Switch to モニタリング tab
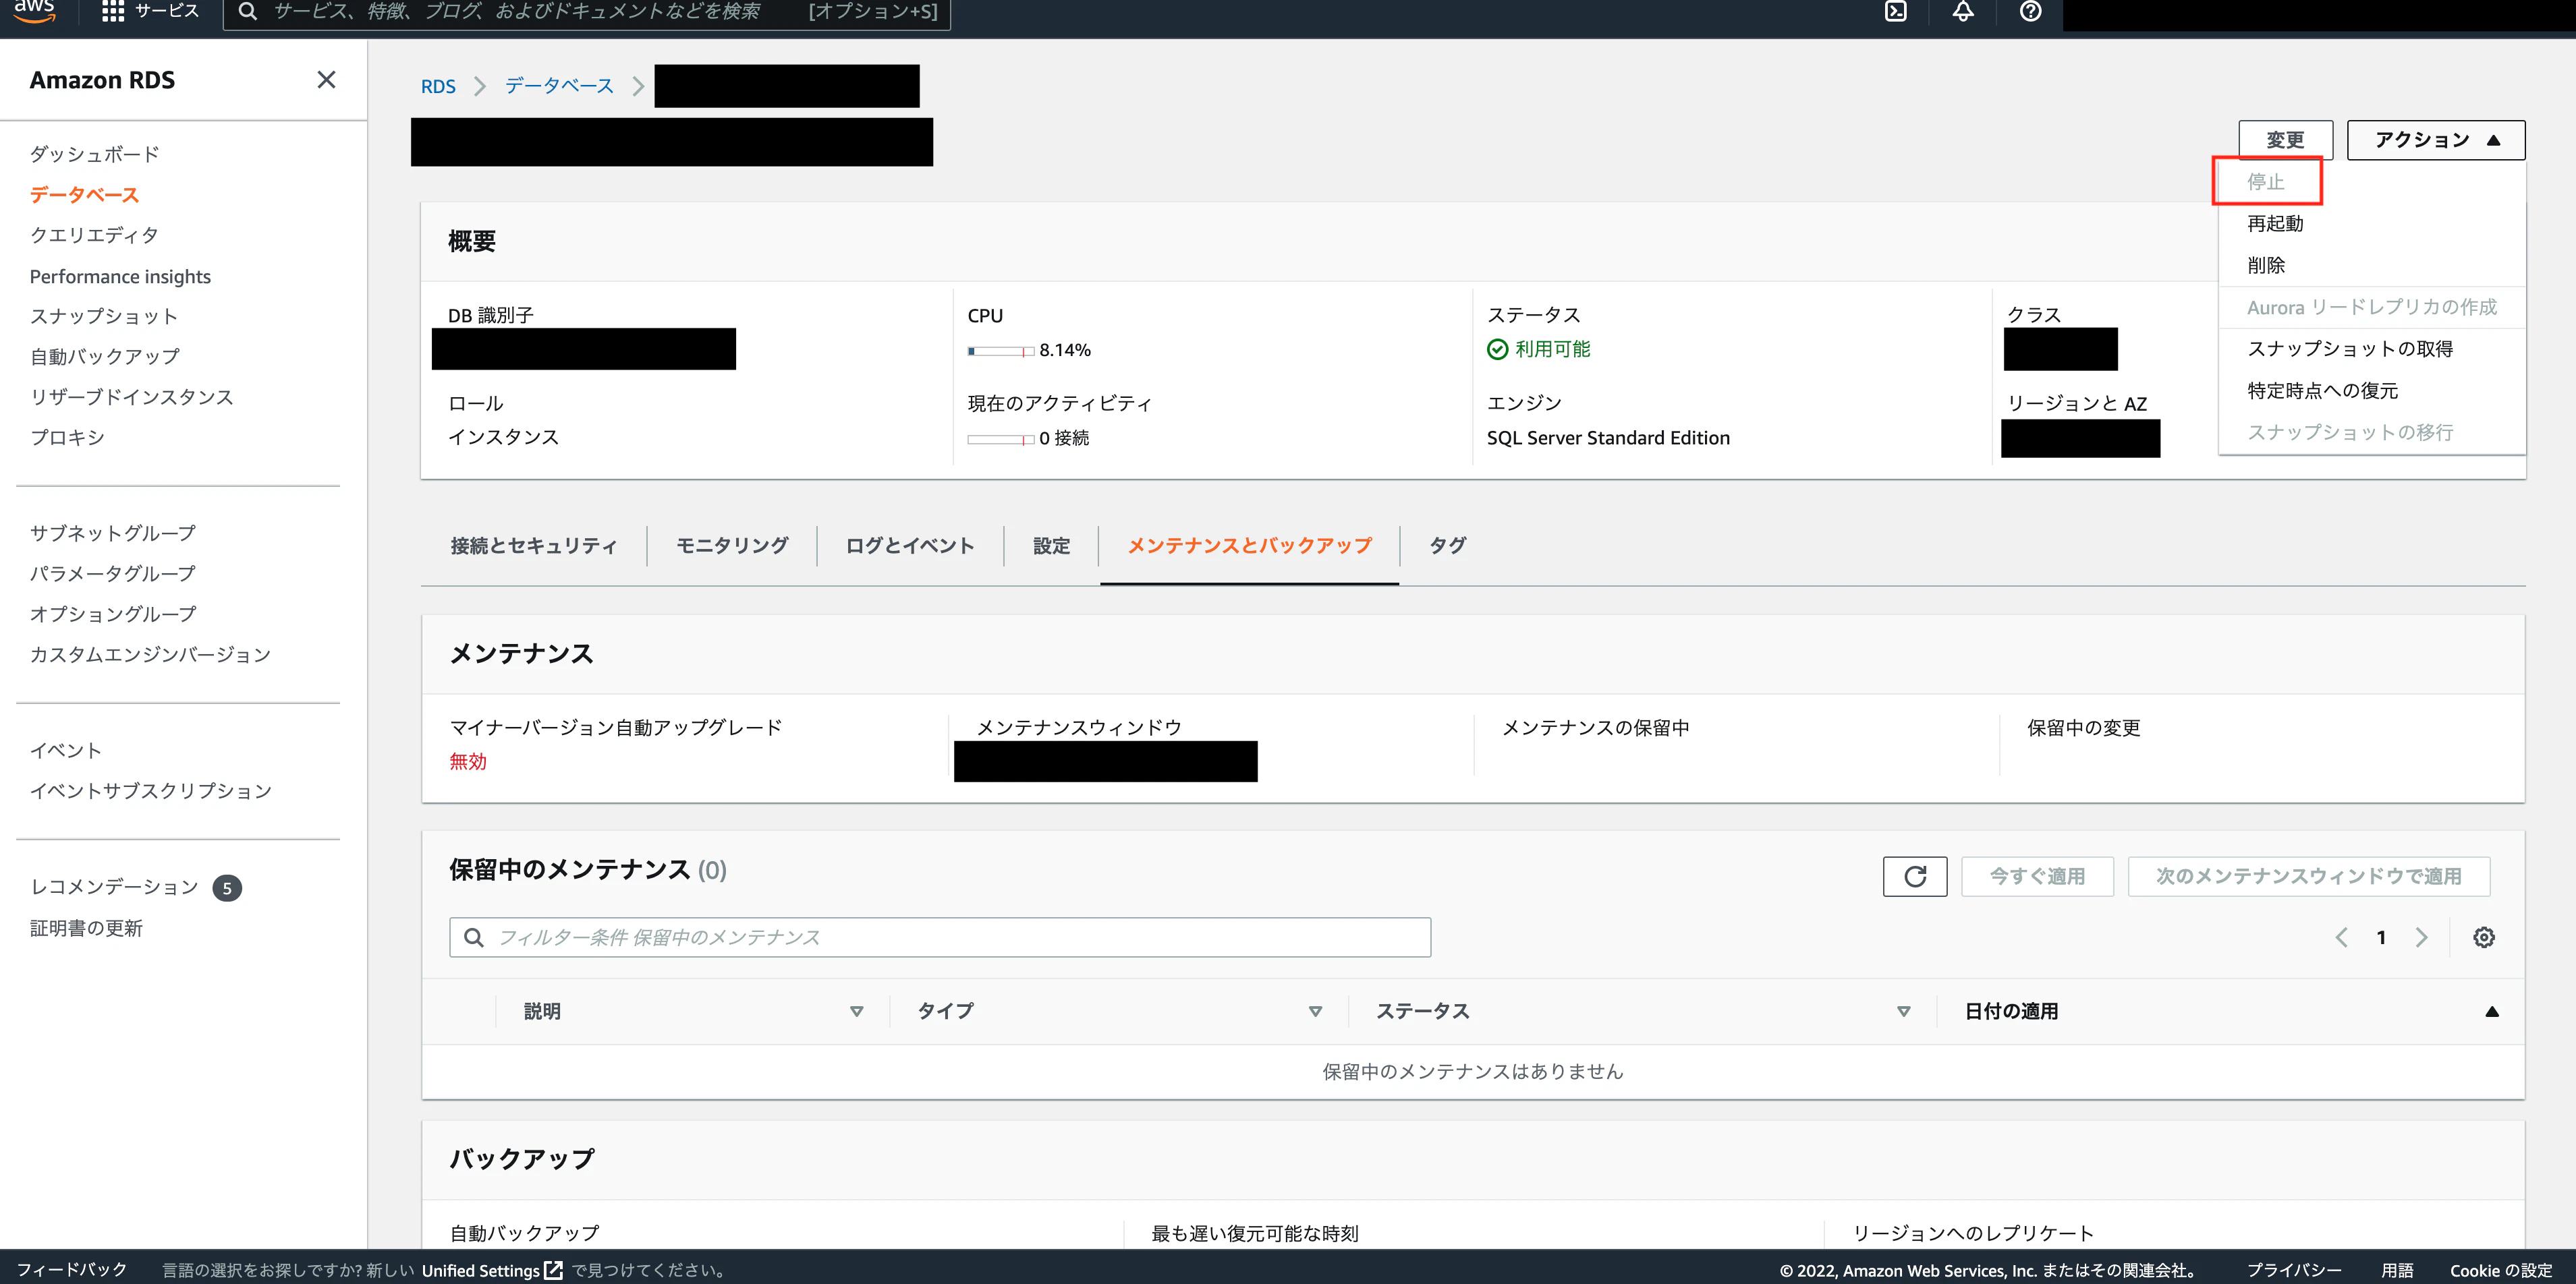 pos(732,546)
